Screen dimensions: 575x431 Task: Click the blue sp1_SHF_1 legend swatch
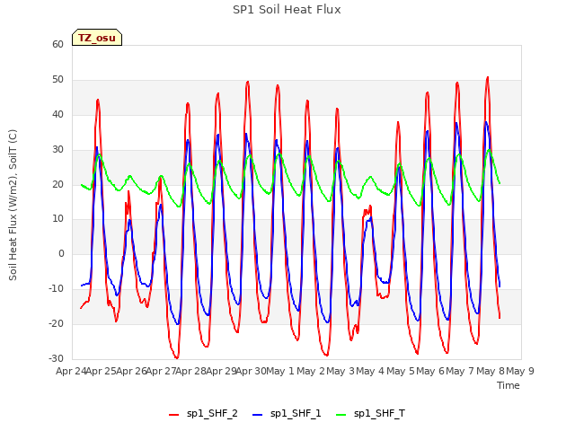[258, 415]
